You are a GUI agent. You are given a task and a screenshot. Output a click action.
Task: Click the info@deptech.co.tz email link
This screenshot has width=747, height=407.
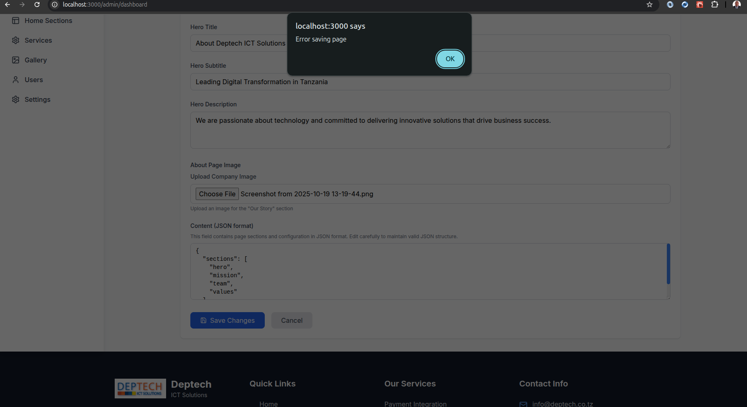coord(562,404)
